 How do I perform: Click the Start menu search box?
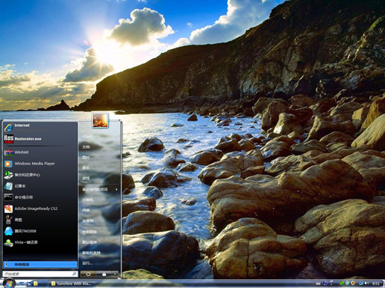(40, 274)
